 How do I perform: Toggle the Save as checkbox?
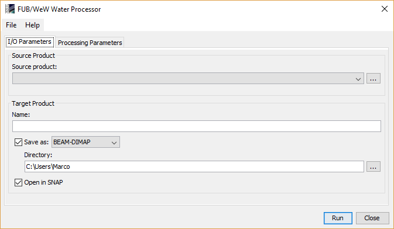point(18,142)
